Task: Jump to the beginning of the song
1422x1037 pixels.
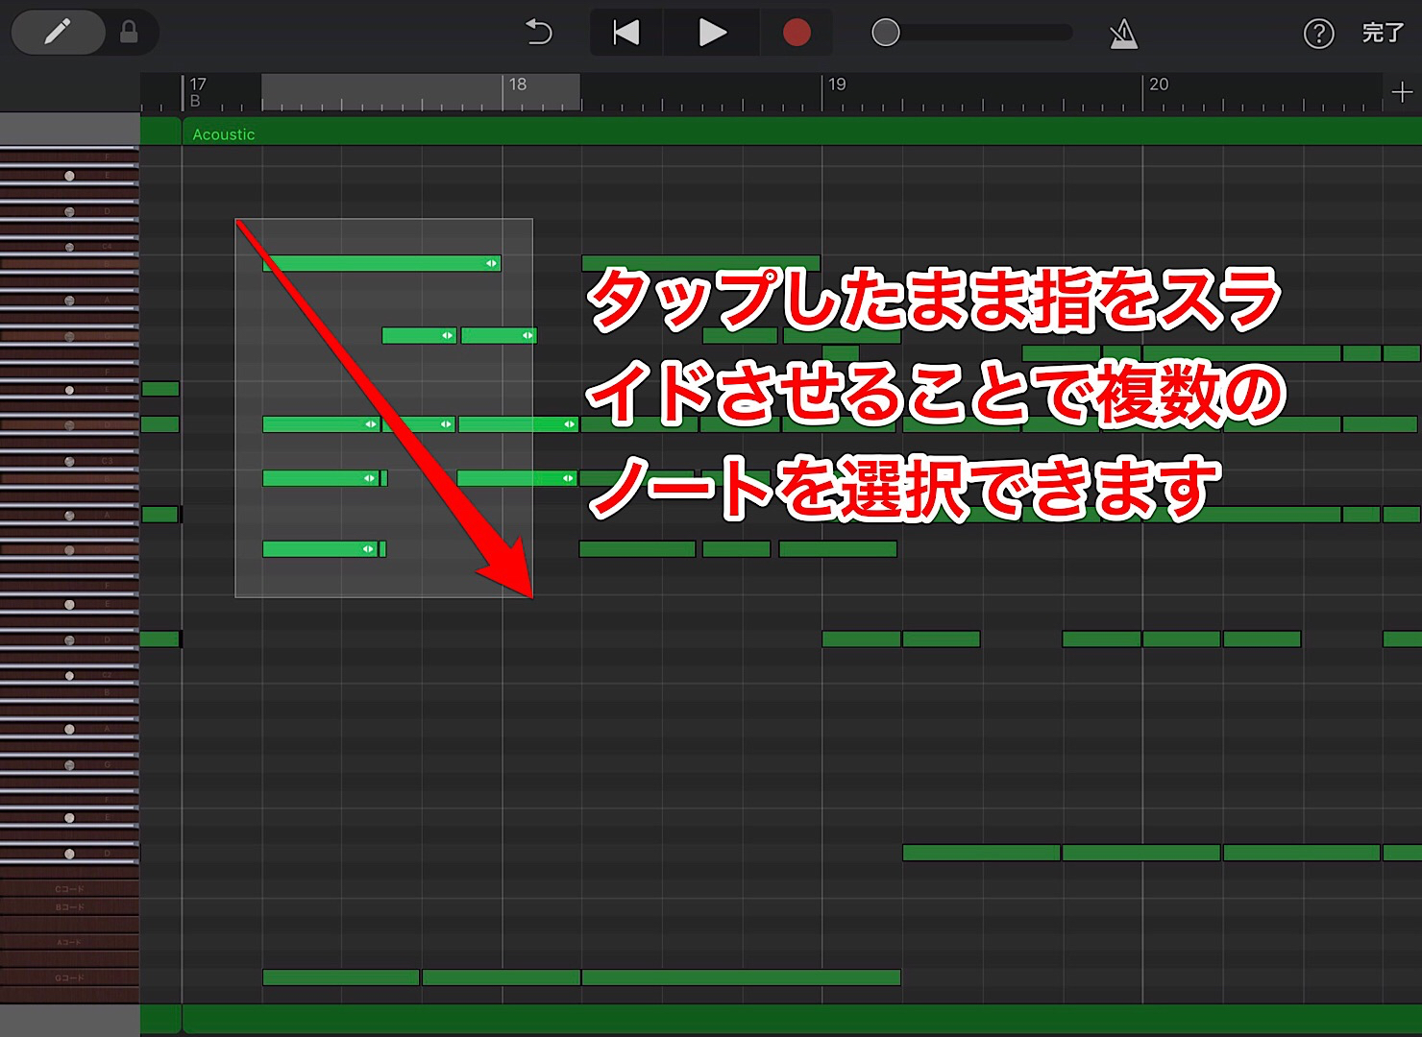Action: [x=626, y=33]
